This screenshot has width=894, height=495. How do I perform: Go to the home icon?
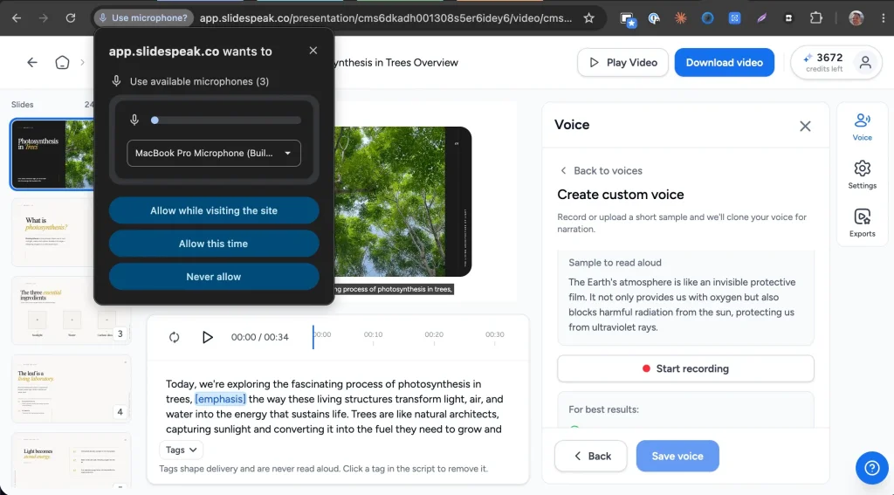click(x=62, y=62)
